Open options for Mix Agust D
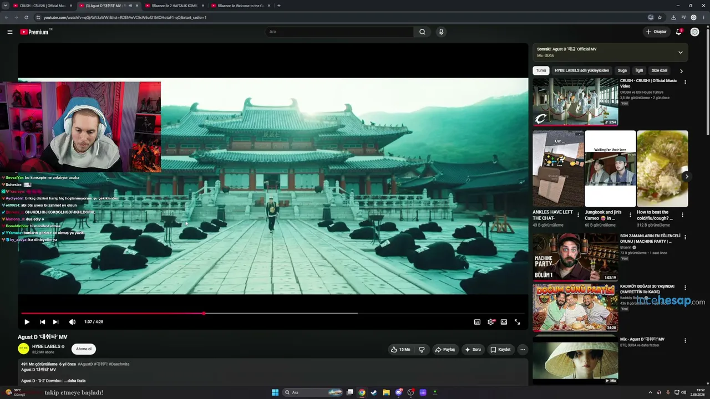This screenshot has height=399, width=710. tap(685, 340)
